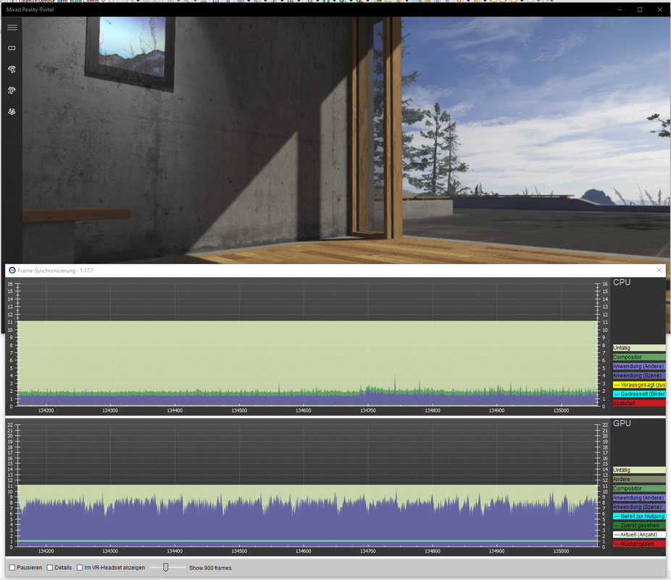671x580 pixels.
Task: Check Im VR-Headset anzeigen
Action: coord(80,568)
